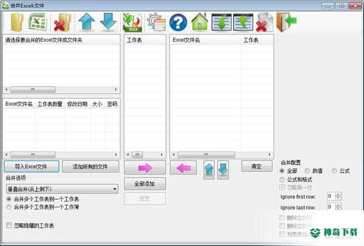Image resolution: width=364 pixels, height=246 pixels.
Task: Select the 数值 radio button
Action: pos(308,171)
